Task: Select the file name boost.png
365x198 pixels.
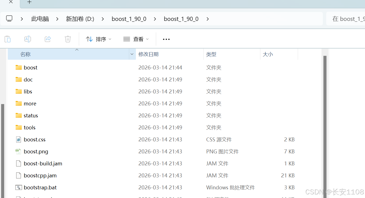Action: click(36, 151)
